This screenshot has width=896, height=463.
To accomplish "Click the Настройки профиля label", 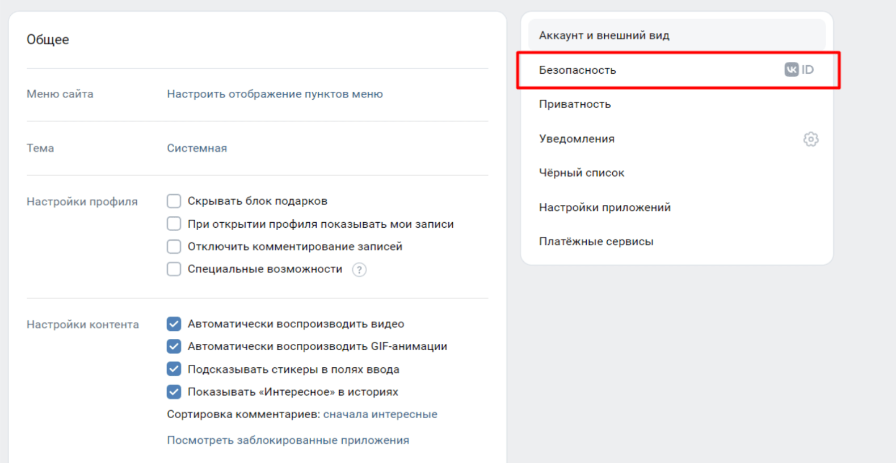I will click(82, 202).
